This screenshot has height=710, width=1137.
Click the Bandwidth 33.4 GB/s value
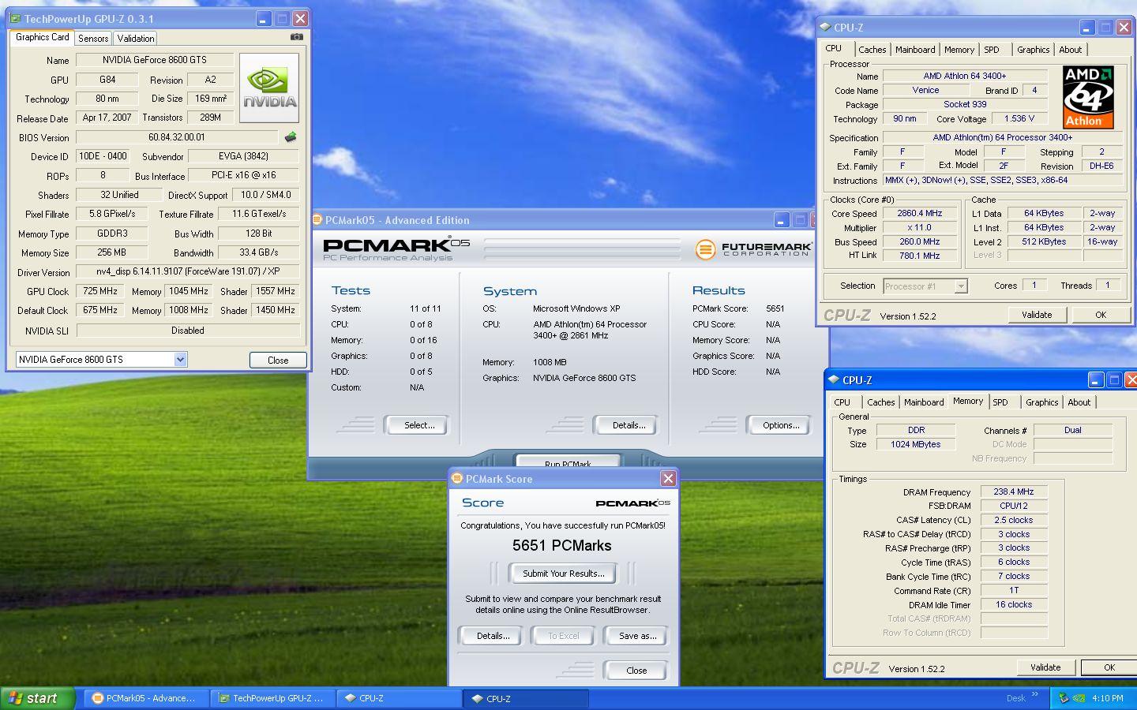click(x=259, y=252)
